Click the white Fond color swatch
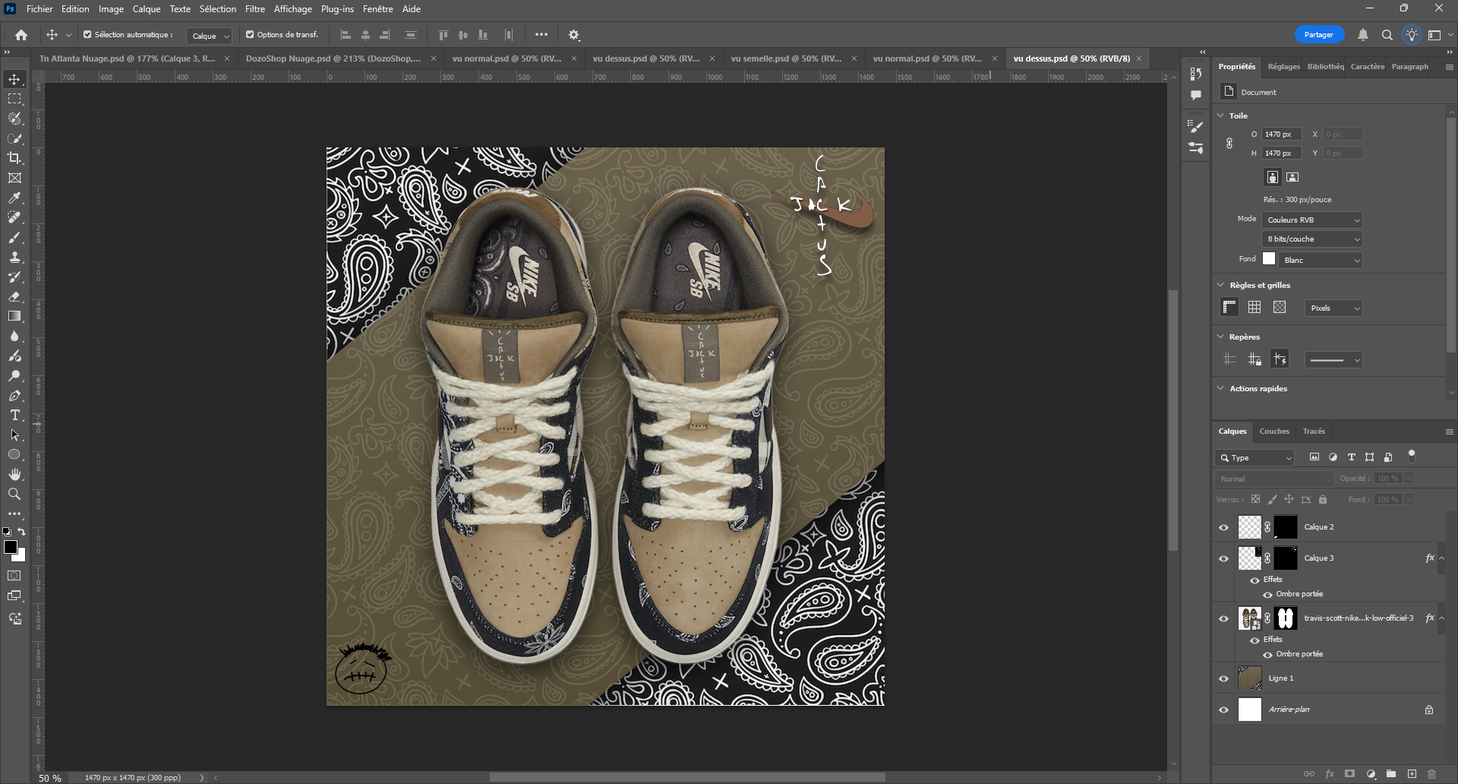Image resolution: width=1458 pixels, height=784 pixels. (x=1269, y=259)
